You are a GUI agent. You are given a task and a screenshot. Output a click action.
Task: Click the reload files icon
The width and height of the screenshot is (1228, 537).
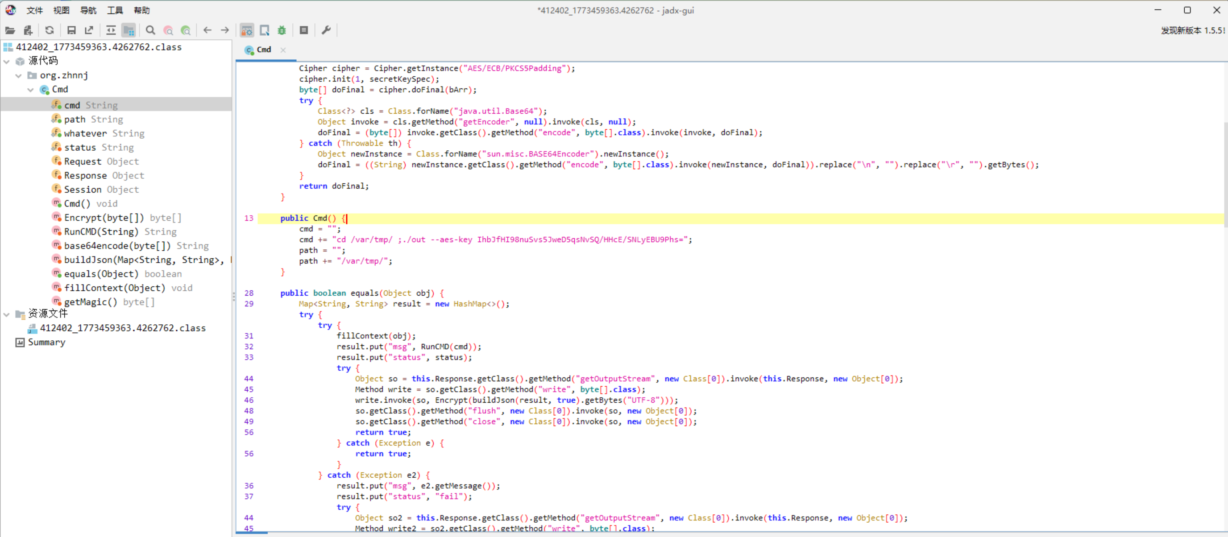(x=50, y=30)
